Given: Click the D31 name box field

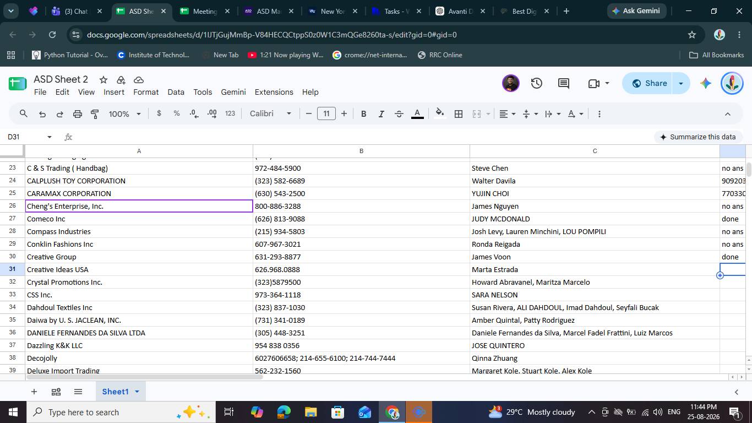Looking at the screenshot, I should point(24,137).
